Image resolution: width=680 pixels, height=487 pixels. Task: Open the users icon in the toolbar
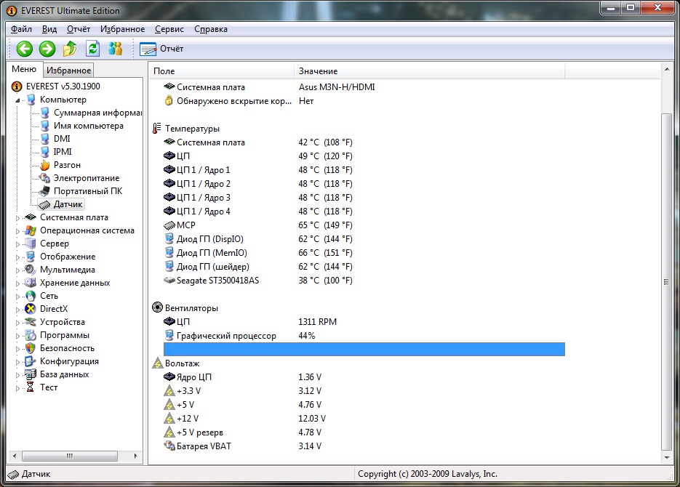tap(115, 49)
